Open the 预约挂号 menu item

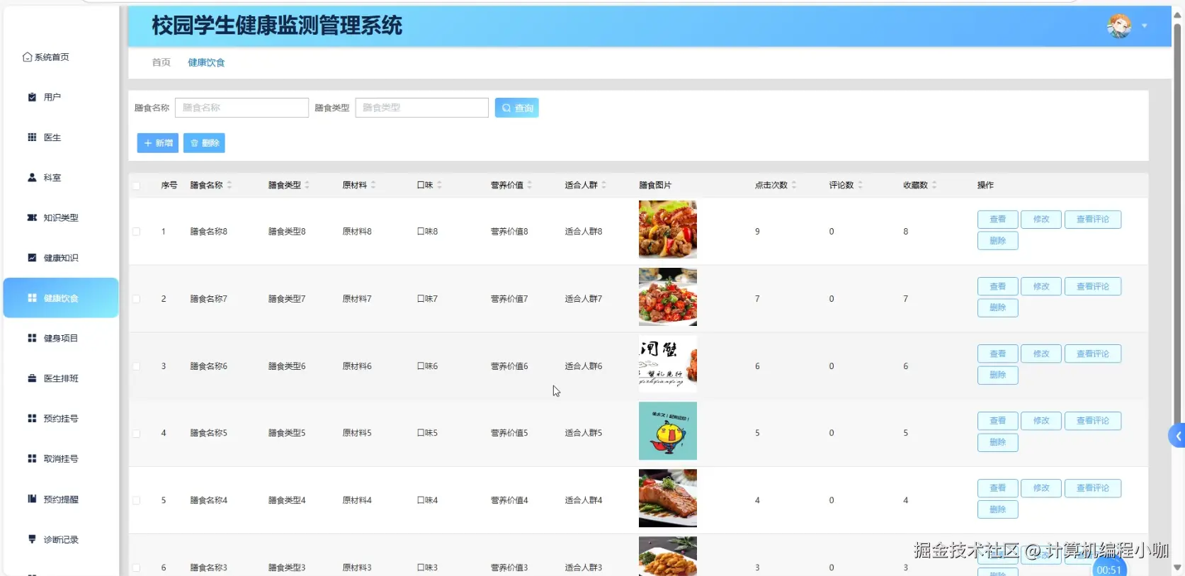tap(61, 419)
